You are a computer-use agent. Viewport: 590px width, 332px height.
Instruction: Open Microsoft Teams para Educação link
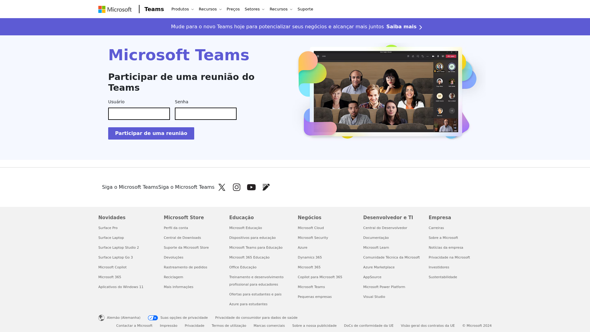coord(256,248)
